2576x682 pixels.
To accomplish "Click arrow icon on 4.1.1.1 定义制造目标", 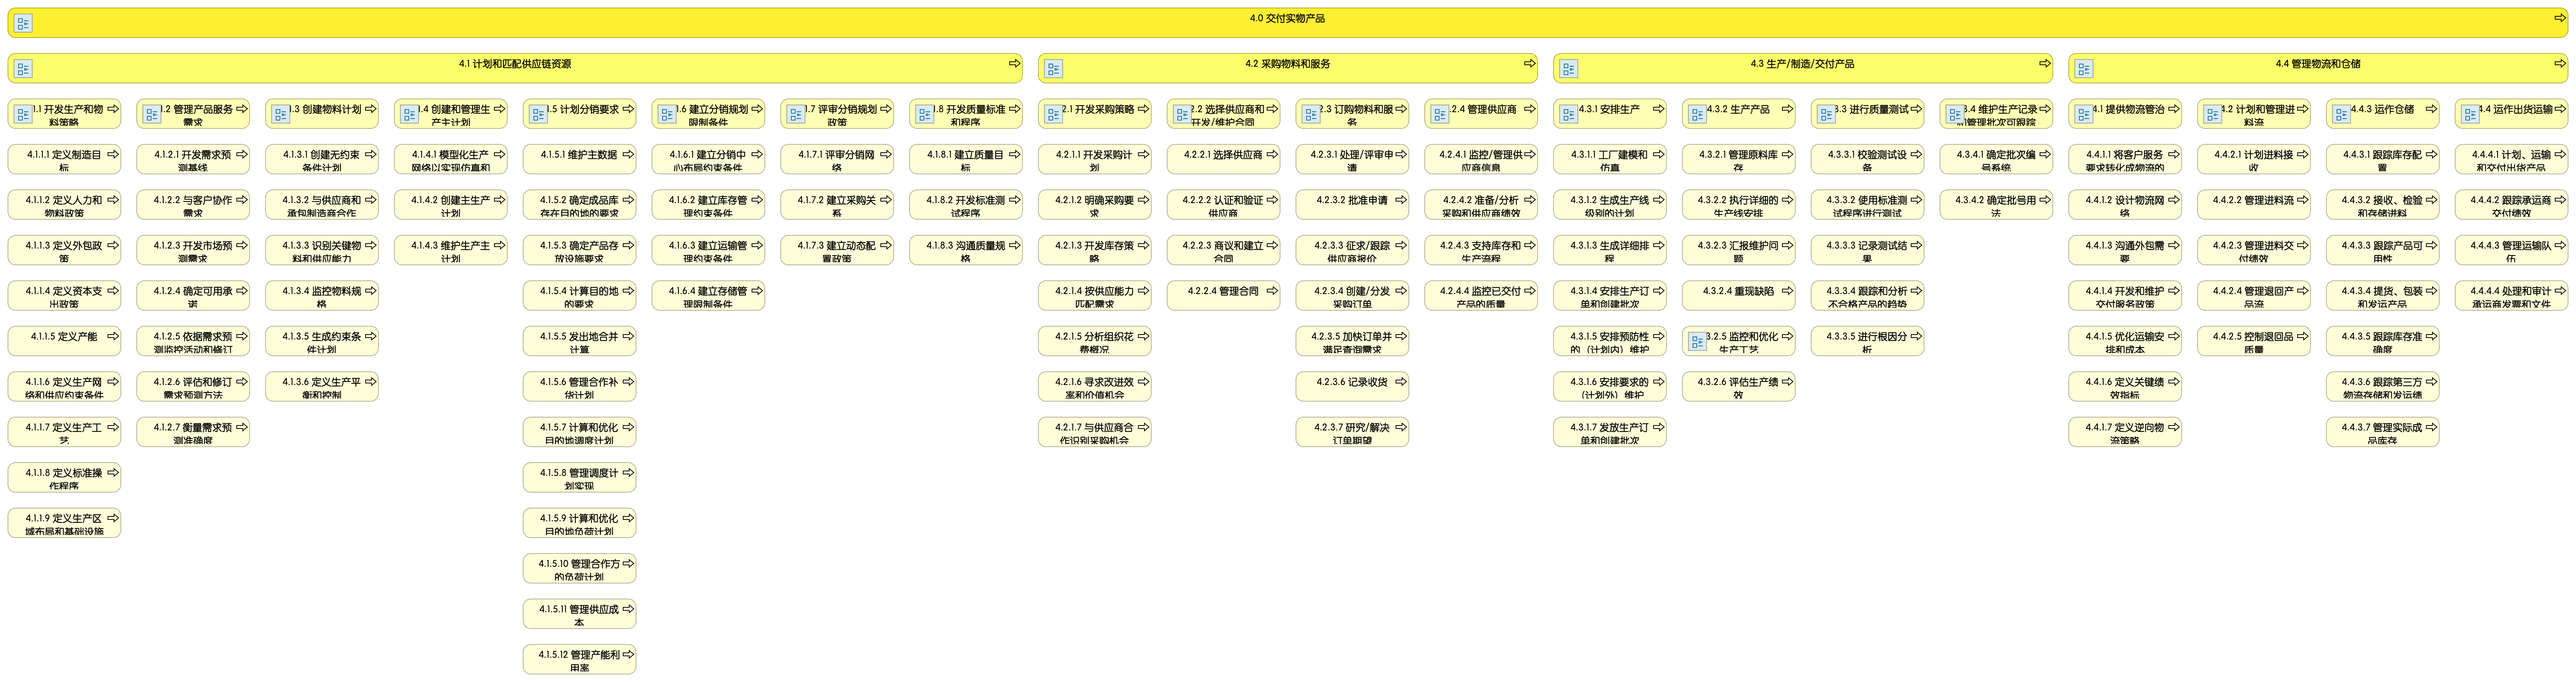I will tap(113, 154).
